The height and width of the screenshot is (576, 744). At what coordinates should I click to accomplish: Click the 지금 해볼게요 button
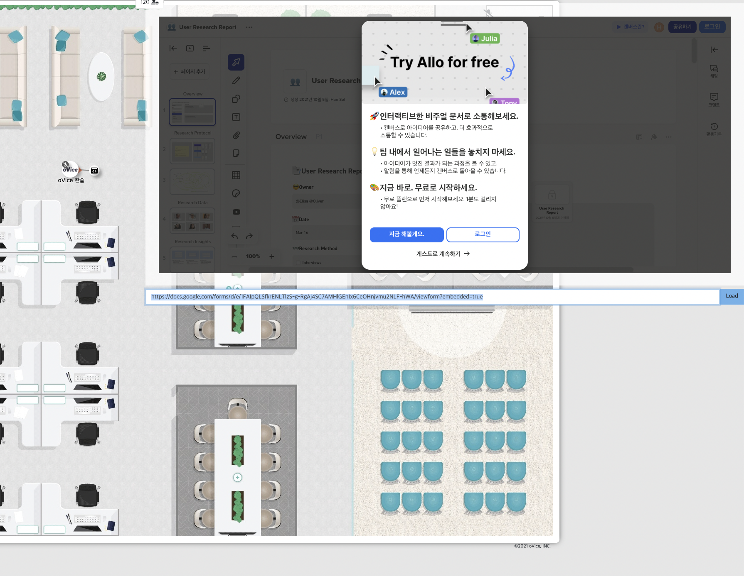point(406,234)
